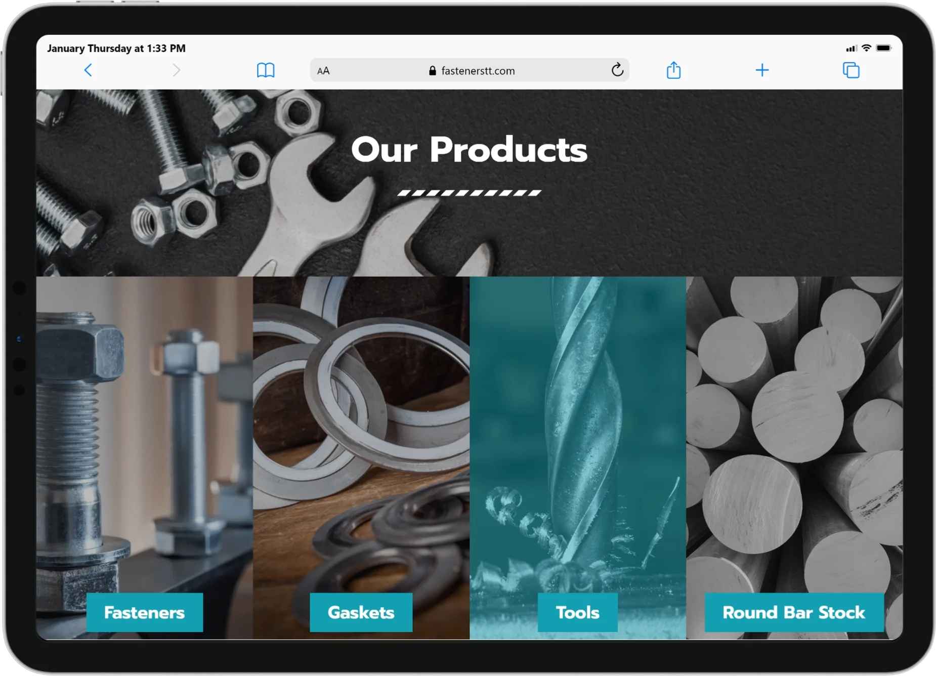Show all tabs with the tab overview icon
Screen dimensions: 936x676
(x=851, y=70)
